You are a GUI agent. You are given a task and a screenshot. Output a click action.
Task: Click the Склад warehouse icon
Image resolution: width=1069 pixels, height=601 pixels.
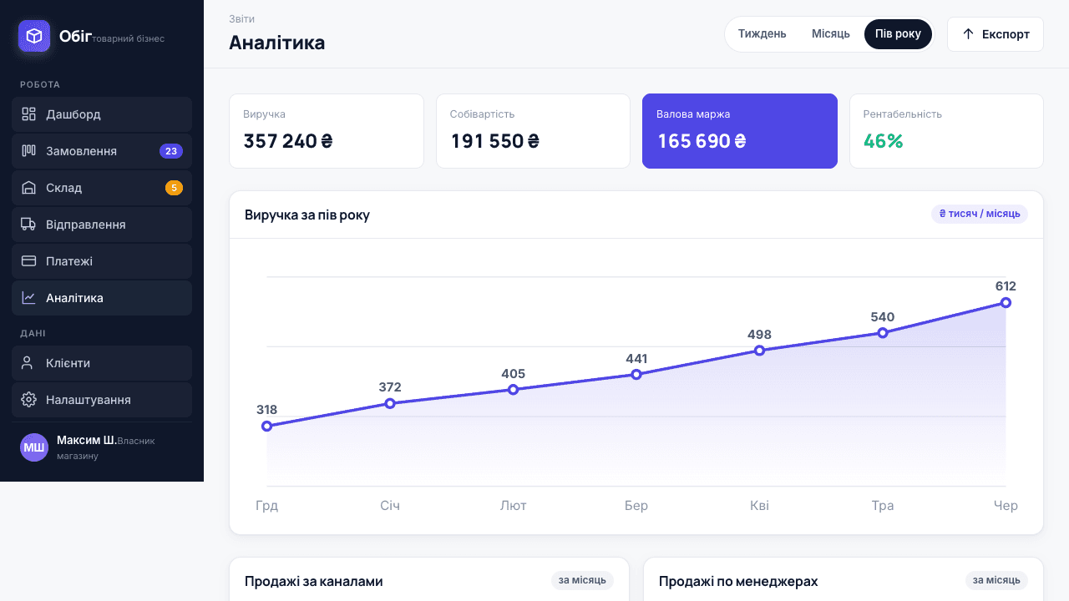point(28,188)
